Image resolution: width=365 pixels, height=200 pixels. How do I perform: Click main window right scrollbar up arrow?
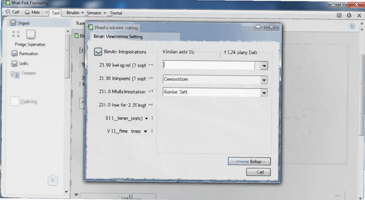361,24
